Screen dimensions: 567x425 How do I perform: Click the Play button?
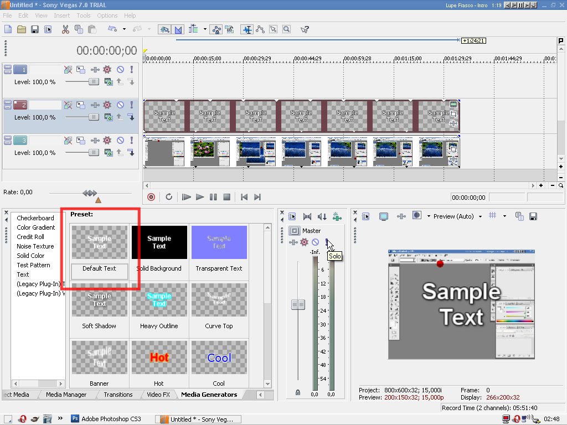pyautogui.click(x=199, y=197)
